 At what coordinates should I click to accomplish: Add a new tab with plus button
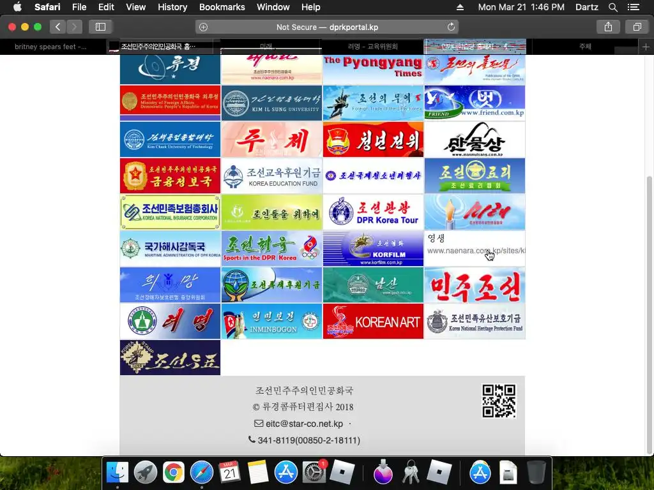point(646,47)
